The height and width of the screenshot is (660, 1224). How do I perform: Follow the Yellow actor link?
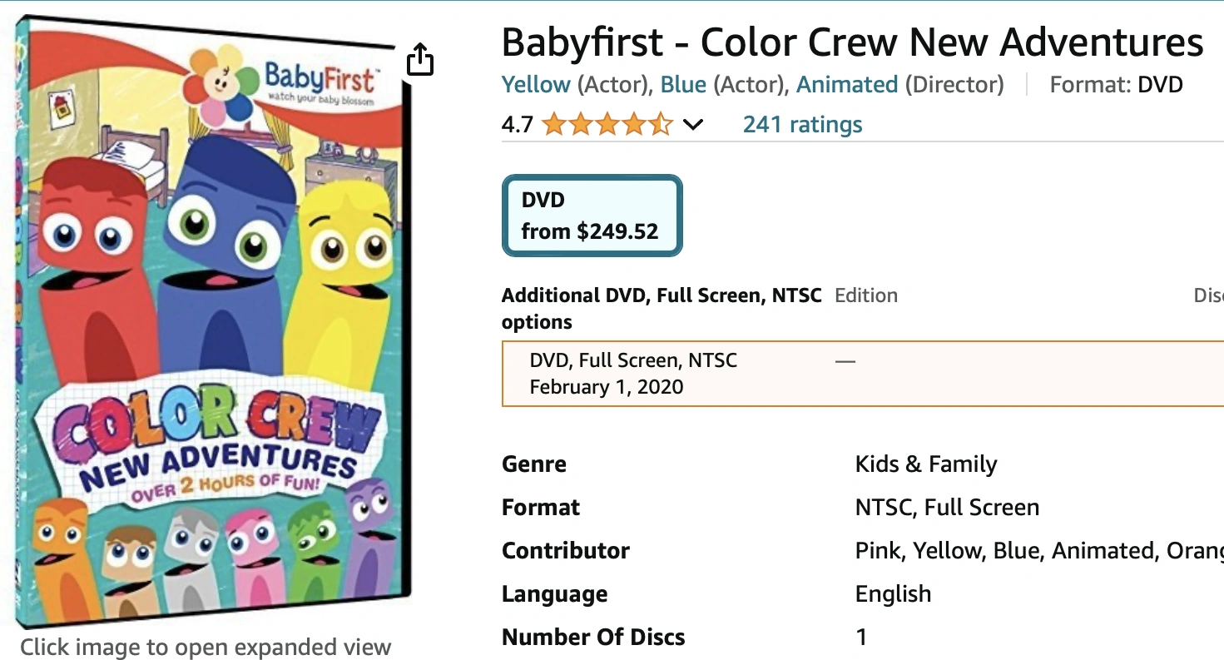[x=536, y=84]
